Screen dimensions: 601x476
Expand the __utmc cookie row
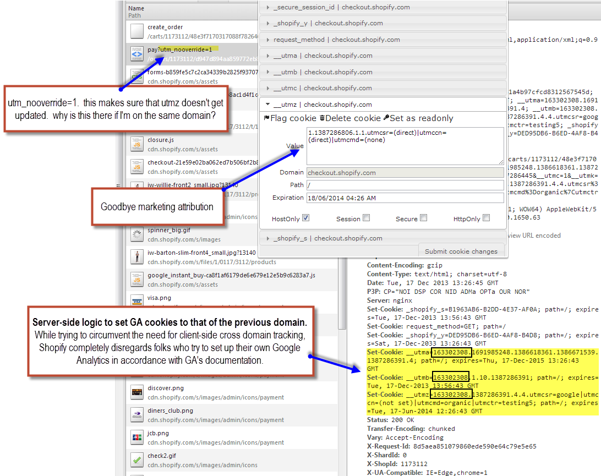(383, 88)
